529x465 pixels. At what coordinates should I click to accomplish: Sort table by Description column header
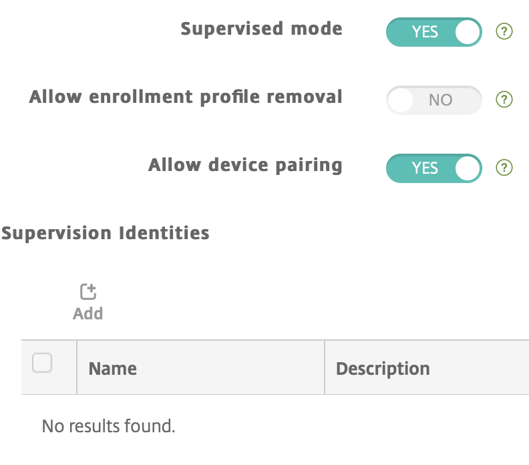(383, 369)
